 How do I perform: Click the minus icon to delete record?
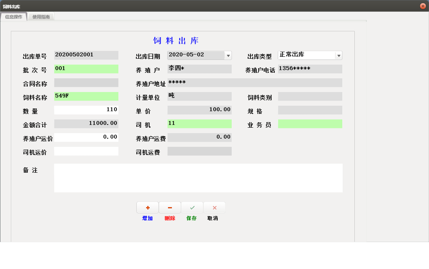pyautogui.click(x=170, y=208)
